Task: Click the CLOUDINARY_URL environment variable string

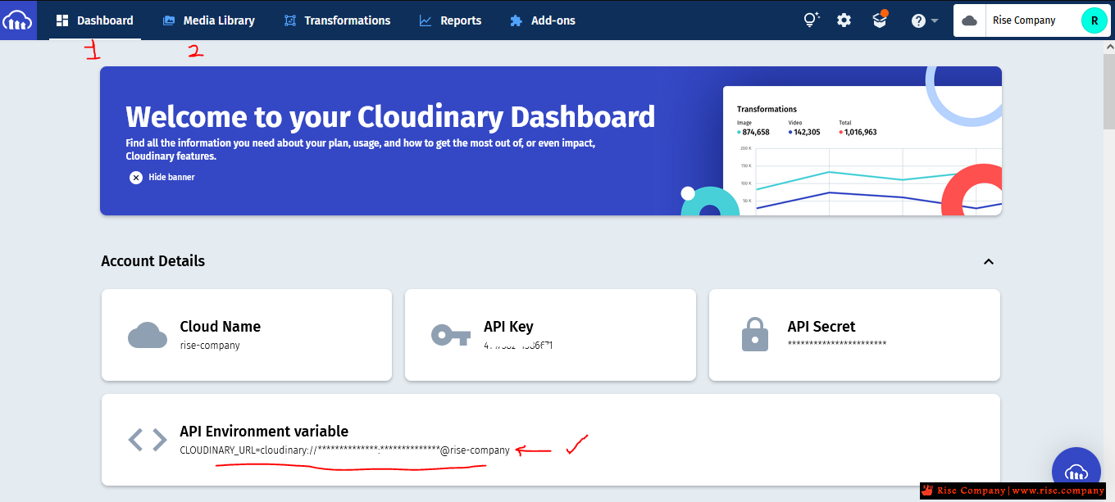Action: coord(344,450)
